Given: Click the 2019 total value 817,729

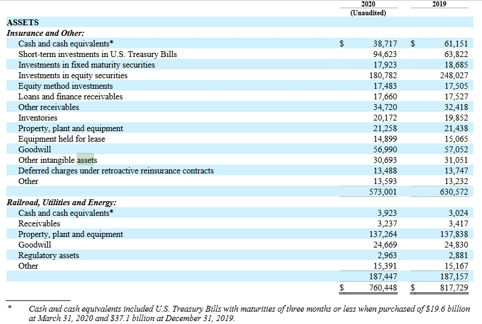Looking at the screenshot, I should (454, 288).
